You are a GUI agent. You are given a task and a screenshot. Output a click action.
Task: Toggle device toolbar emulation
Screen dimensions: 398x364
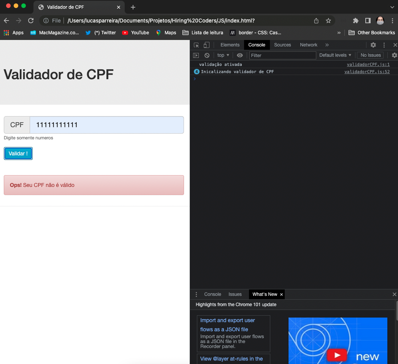(206, 45)
